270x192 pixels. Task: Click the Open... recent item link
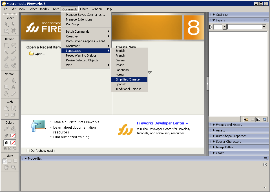point(37,54)
